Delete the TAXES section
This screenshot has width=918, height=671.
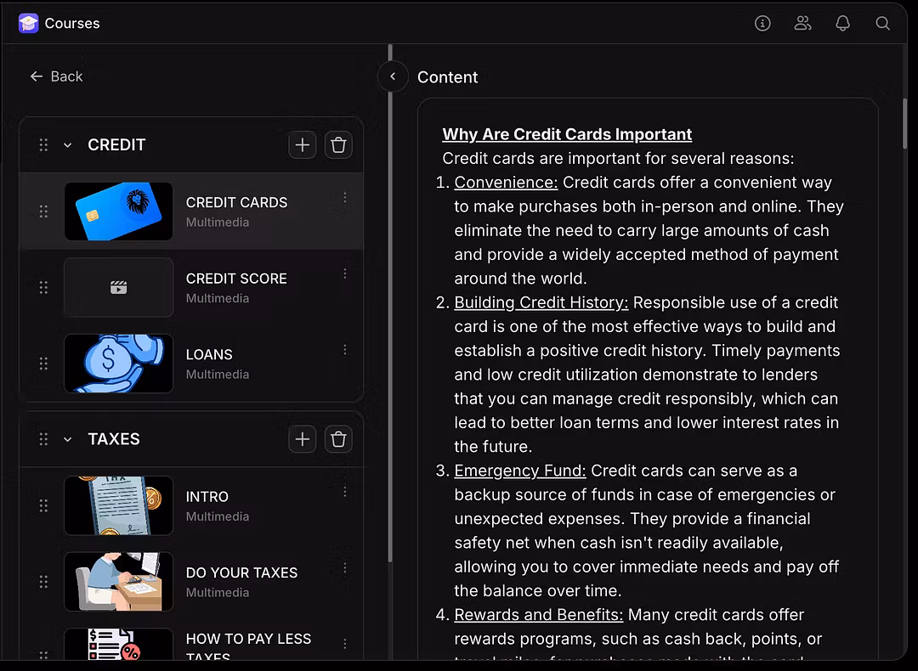338,439
